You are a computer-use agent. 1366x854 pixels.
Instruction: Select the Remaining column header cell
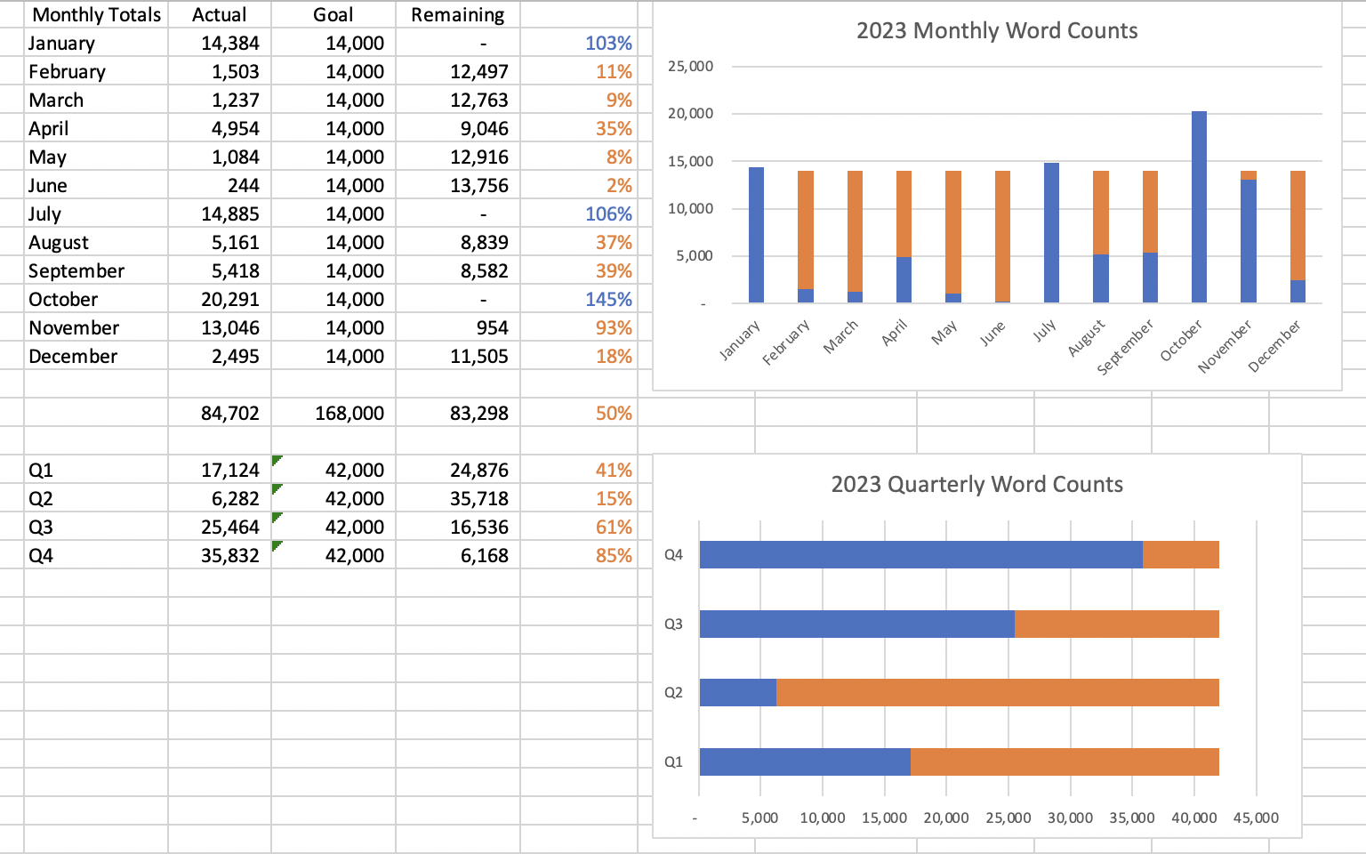458,14
